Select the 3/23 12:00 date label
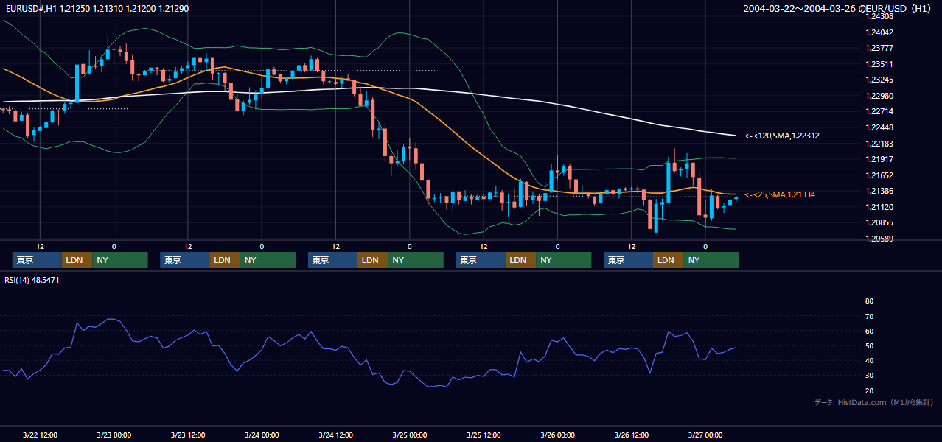This screenshot has height=442, width=942. click(x=187, y=435)
